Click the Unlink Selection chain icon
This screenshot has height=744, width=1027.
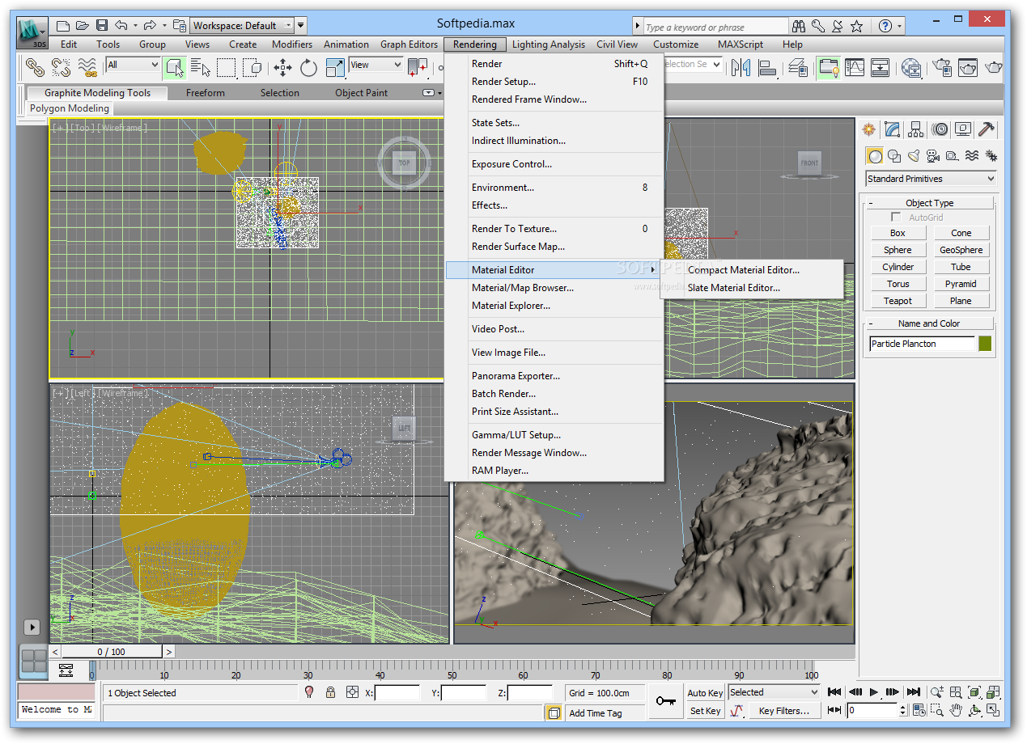(62, 66)
